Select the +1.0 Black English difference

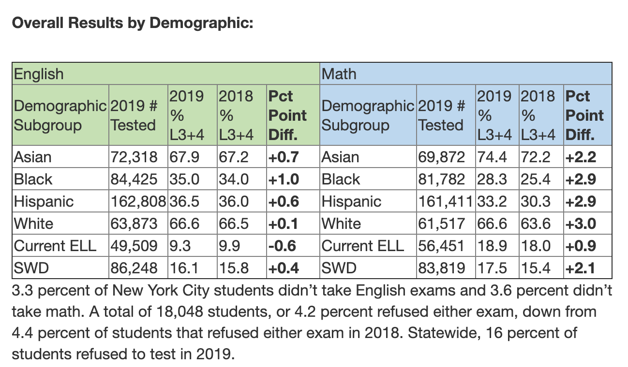click(283, 179)
